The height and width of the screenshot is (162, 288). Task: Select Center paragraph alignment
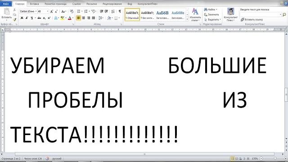click(x=84, y=18)
